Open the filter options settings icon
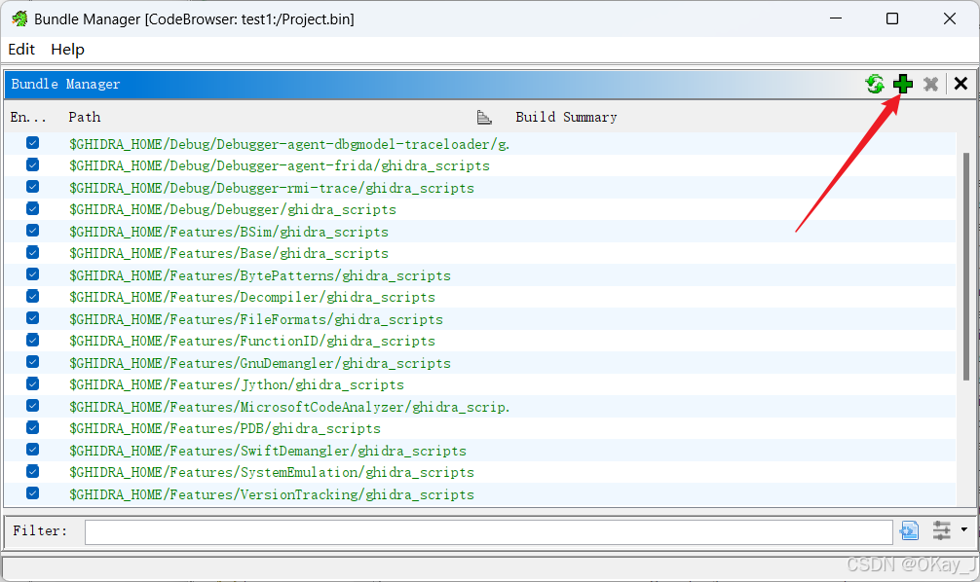This screenshot has width=980, height=582. click(x=941, y=530)
